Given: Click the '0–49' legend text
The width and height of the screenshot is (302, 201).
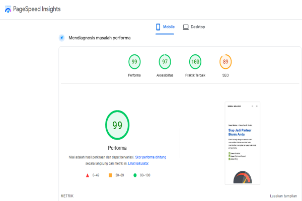Looking at the screenshot, I should point(96,175).
